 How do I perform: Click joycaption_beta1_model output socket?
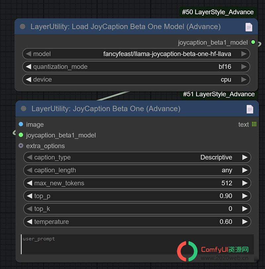(x=253, y=42)
